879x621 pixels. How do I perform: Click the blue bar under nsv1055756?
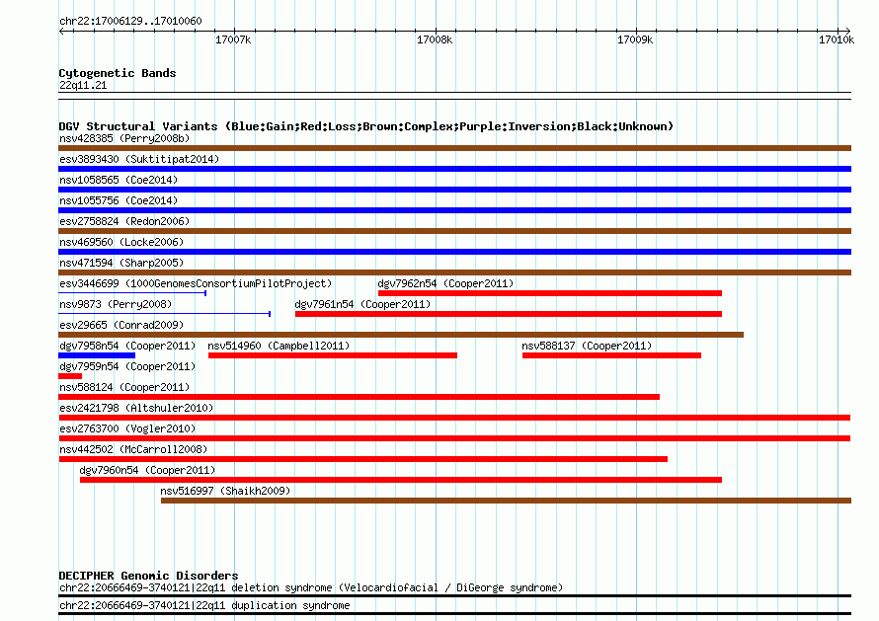point(454,210)
